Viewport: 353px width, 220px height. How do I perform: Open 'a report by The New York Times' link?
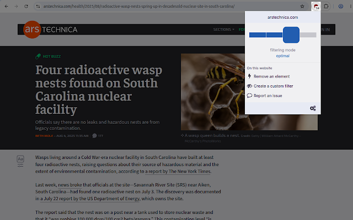[x=178, y=171]
